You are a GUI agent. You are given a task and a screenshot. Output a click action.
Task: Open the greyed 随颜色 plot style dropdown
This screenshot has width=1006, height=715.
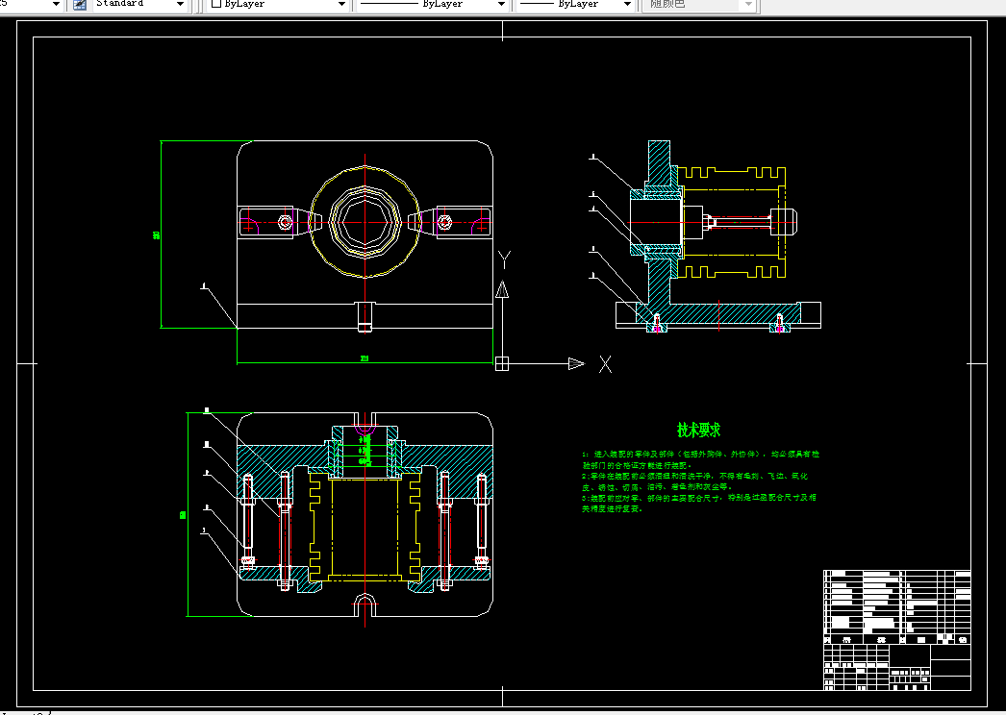tap(748, 5)
